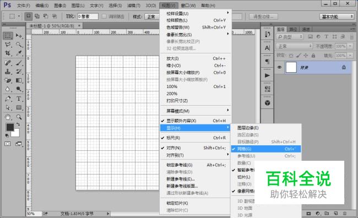Viewport: 358px width, 218px height.
Task: Open the 基本功能 workspace dropdown
Action: pos(337,17)
